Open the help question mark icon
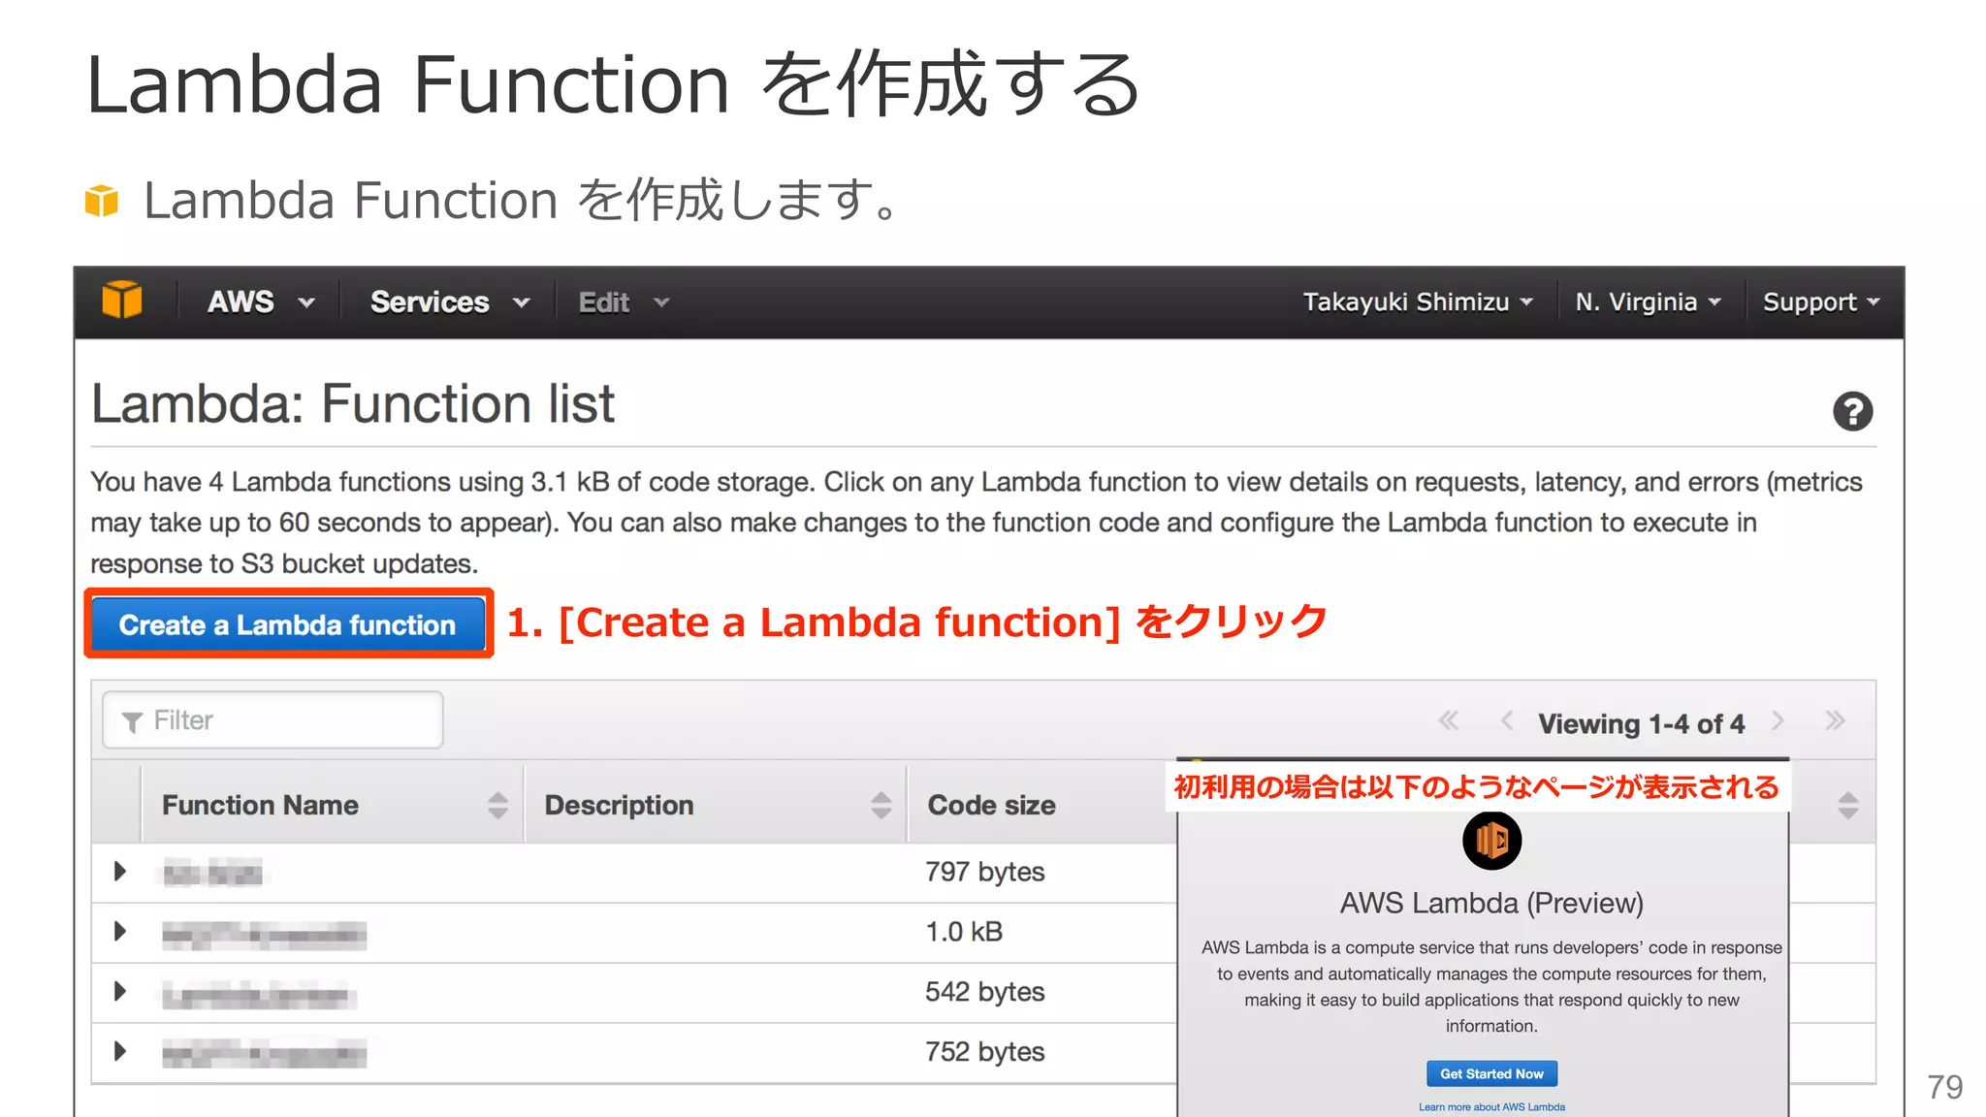The width and height of the screenshot is (1986, 1117). click(x=1852, y=411)
